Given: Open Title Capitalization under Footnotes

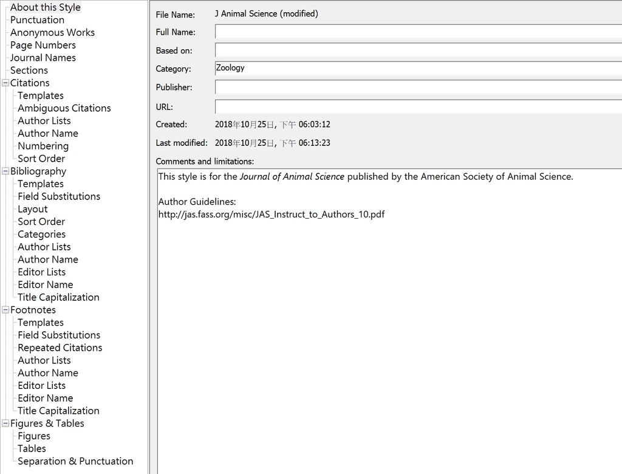Looking at the screenshot, I should tap(58, 411).
